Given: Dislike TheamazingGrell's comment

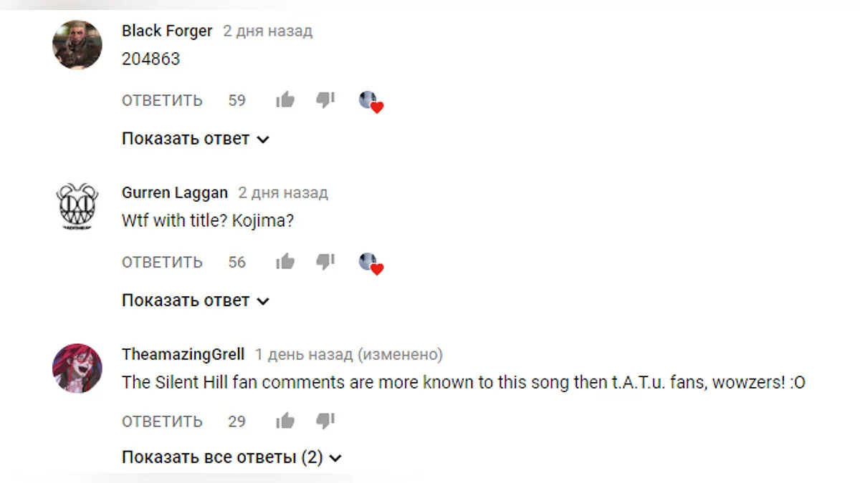Looking at the screenshot, I should [325, 421].
